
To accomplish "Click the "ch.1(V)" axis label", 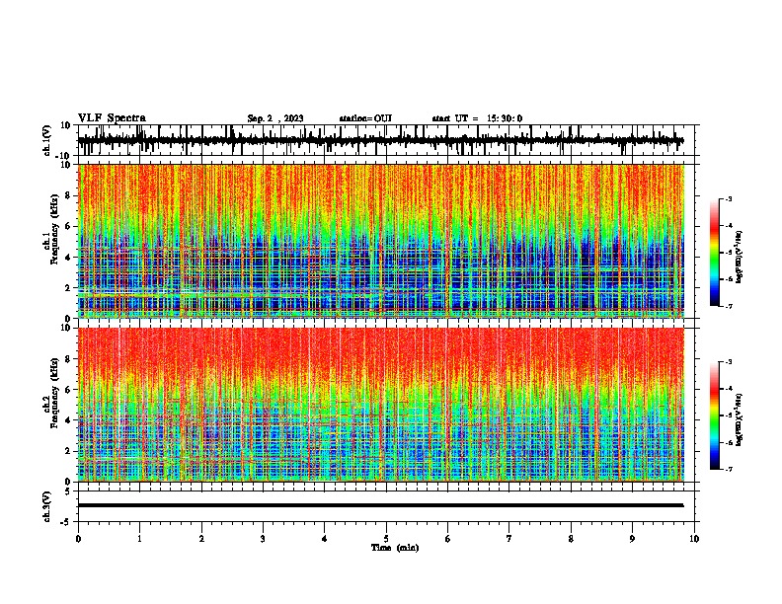I will [x=47, y=140].
